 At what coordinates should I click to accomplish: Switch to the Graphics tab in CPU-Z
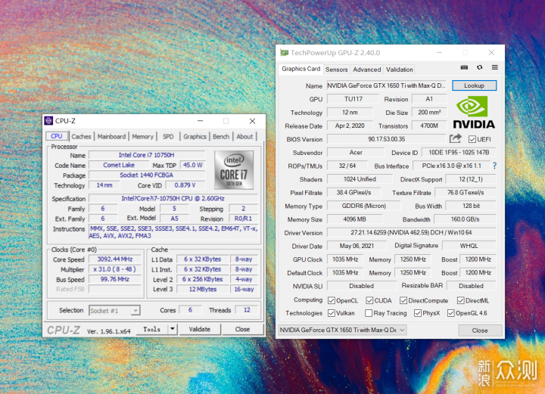[x=195, y=137]
